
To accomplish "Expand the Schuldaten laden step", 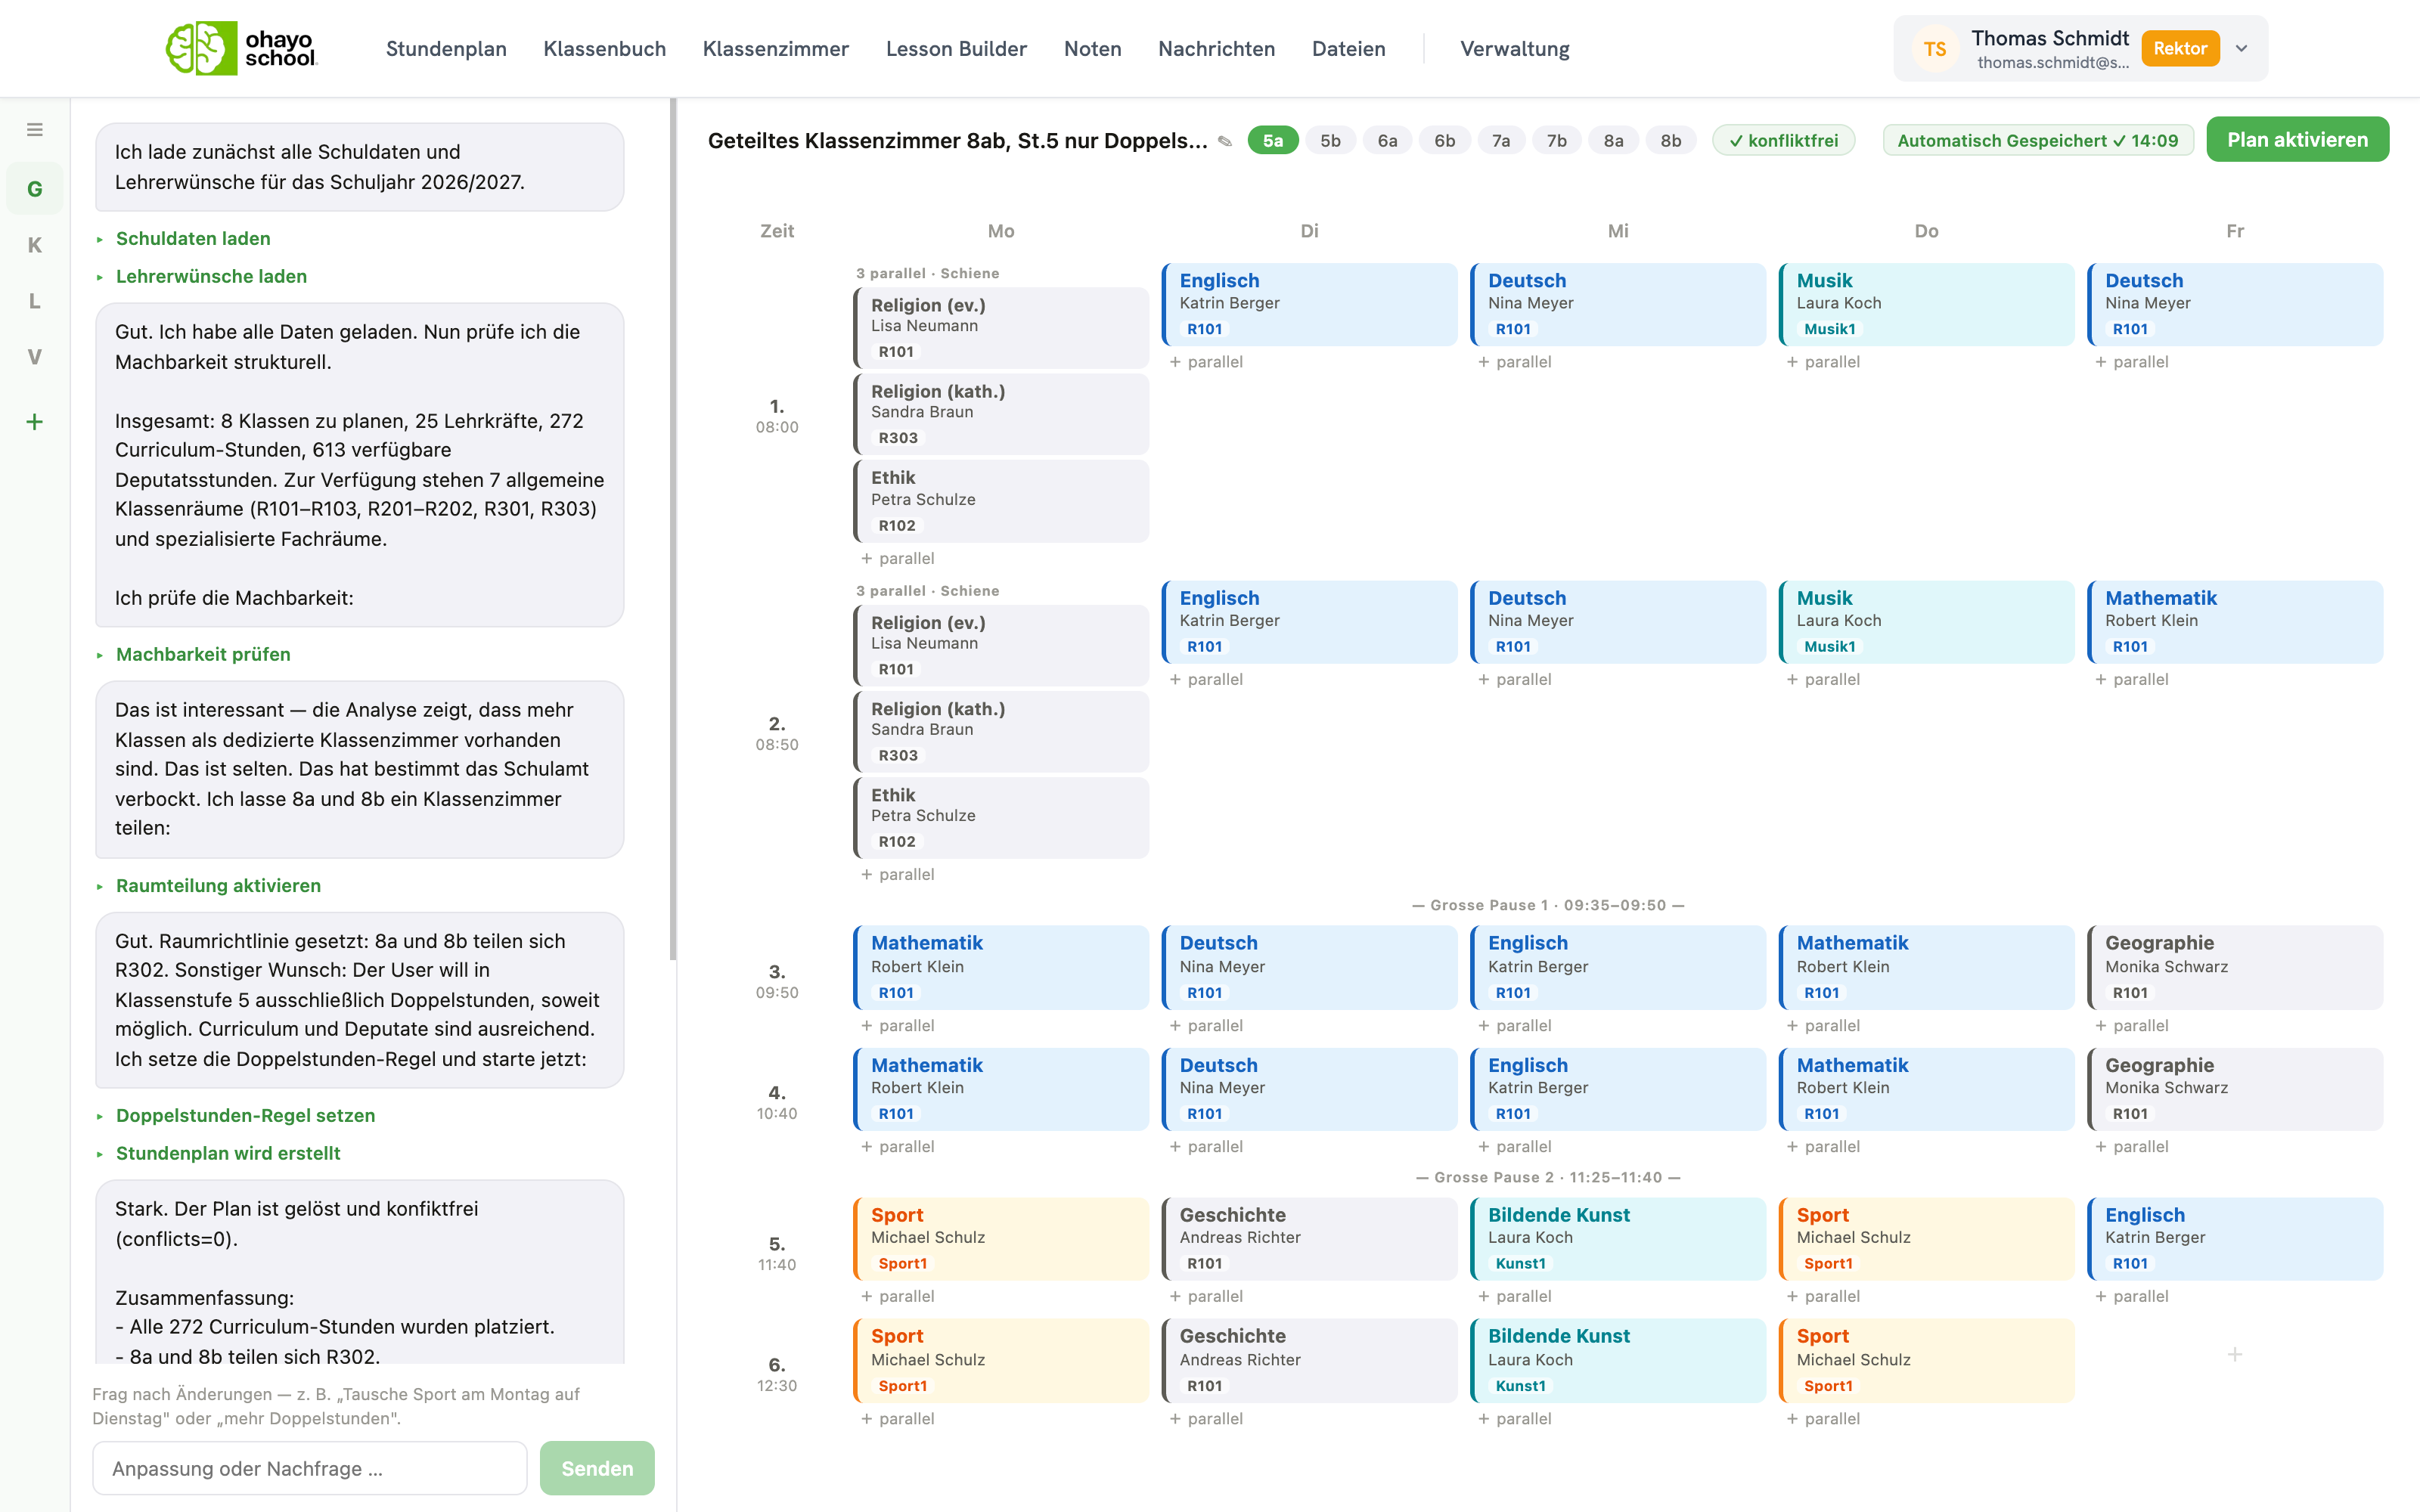I will click(193, 238).
